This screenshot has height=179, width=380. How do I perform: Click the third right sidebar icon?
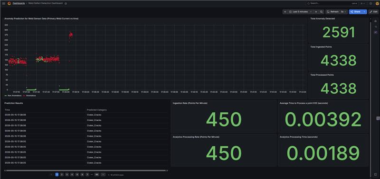coord(375,32)
